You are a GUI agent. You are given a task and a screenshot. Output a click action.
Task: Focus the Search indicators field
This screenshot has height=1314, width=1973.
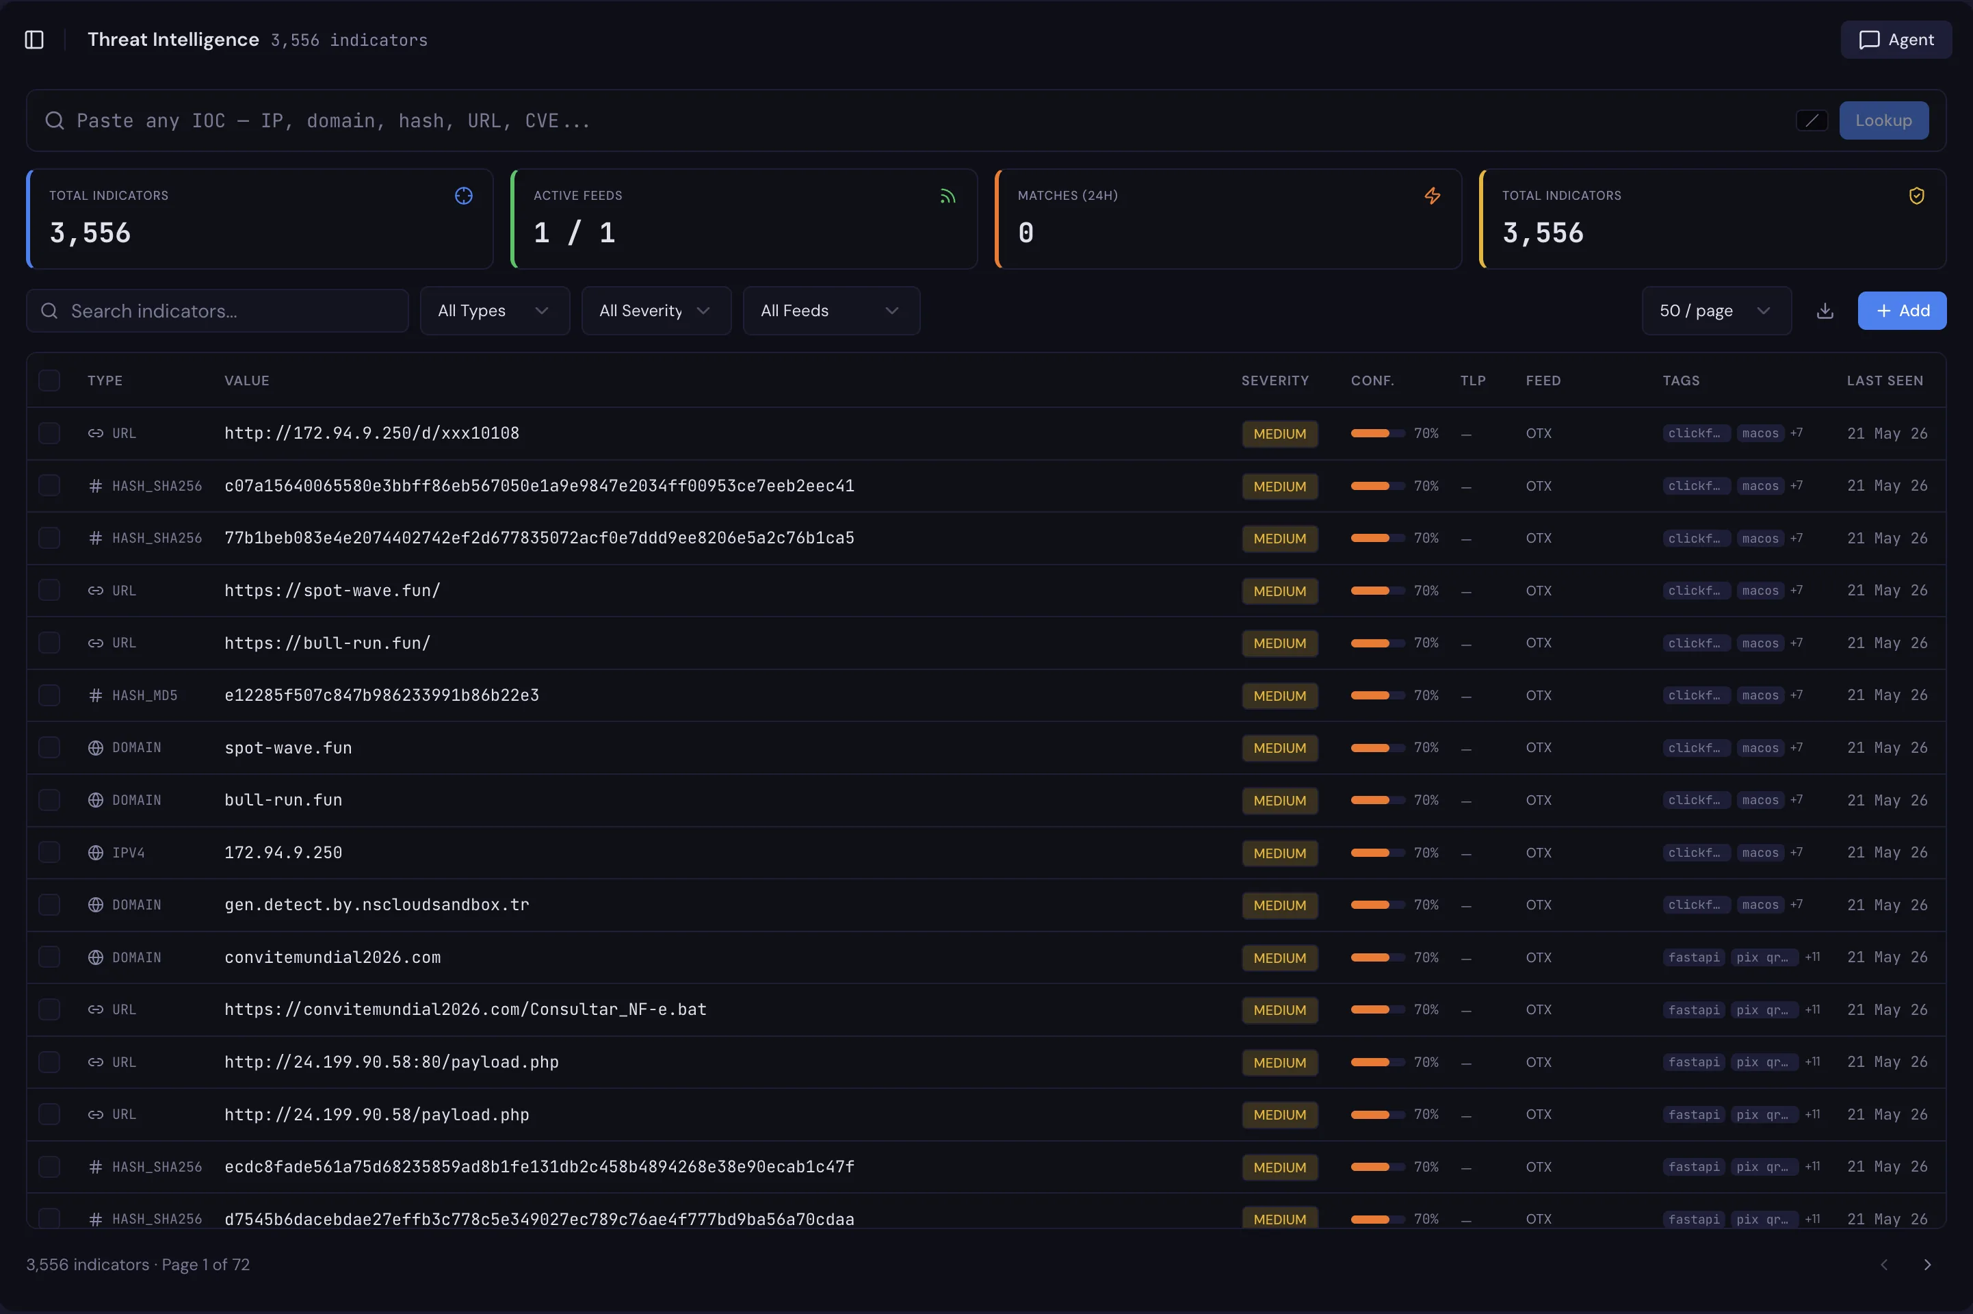[x=217, y=311]
